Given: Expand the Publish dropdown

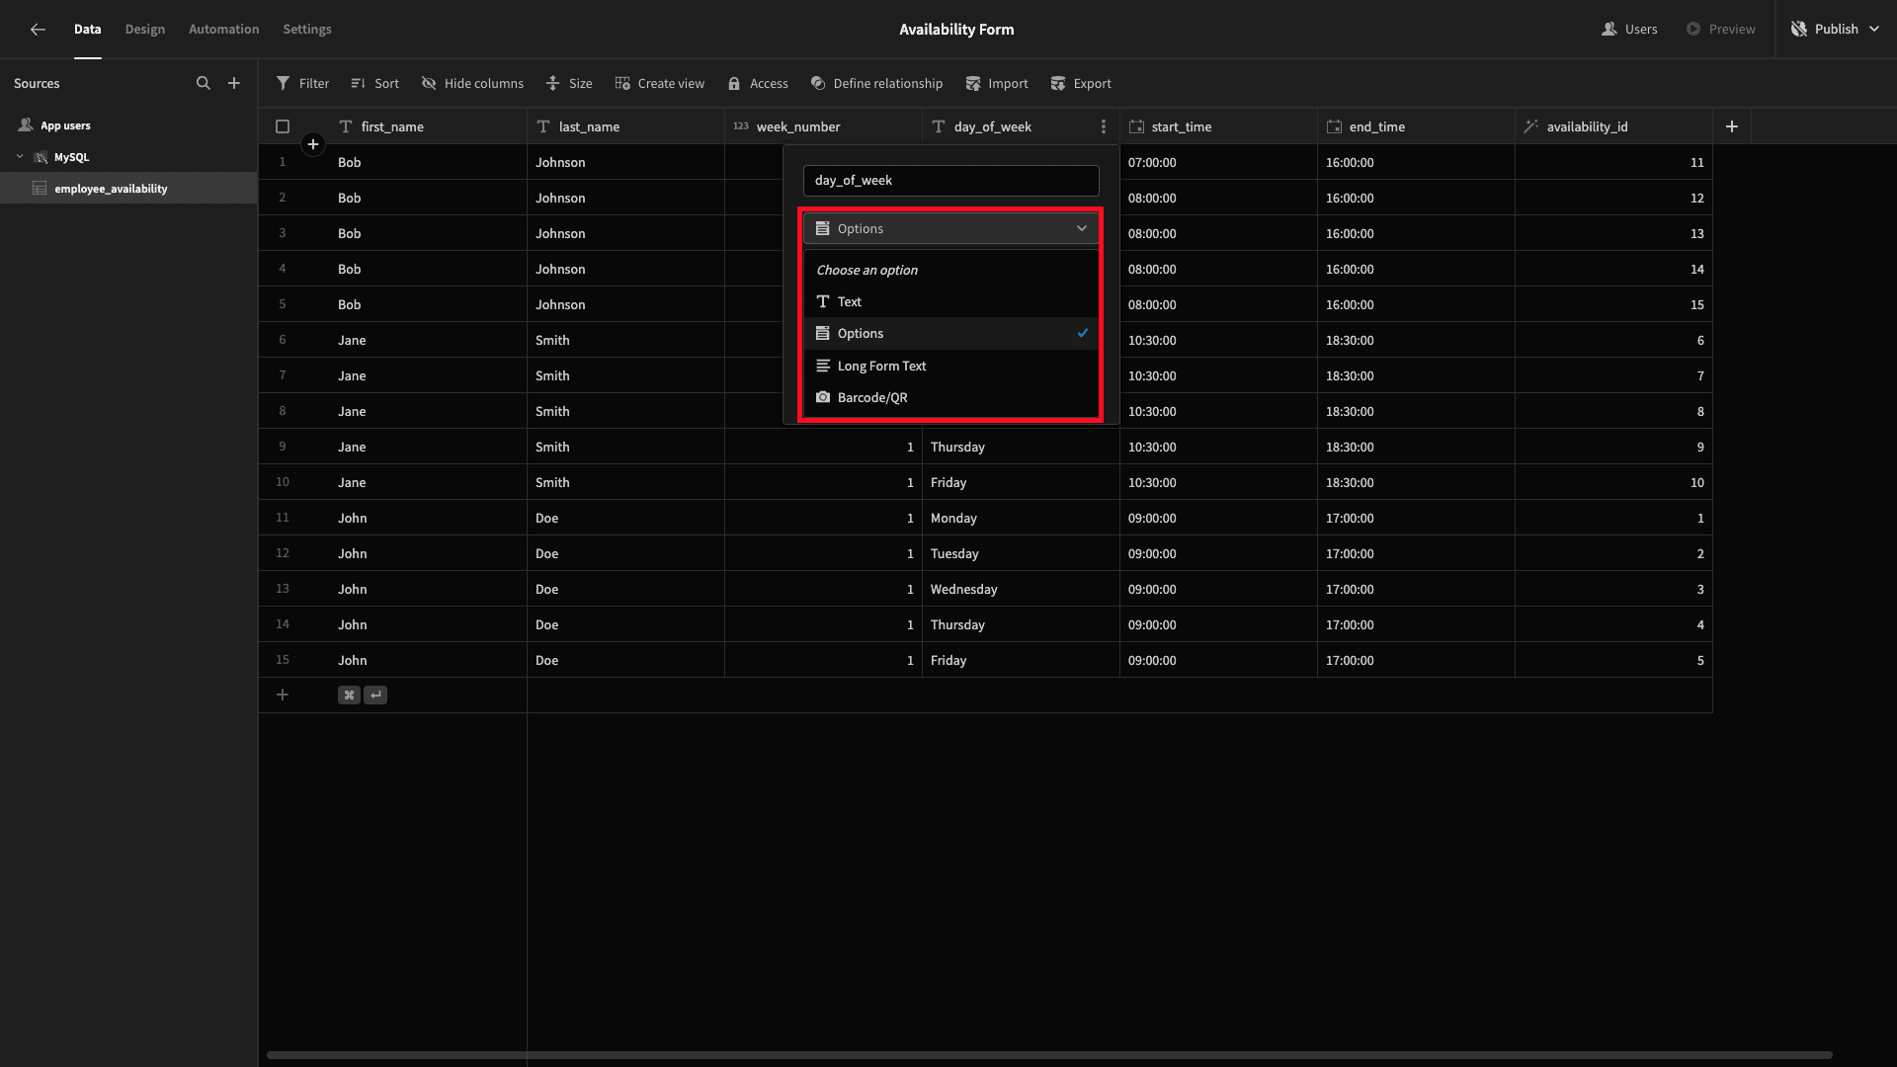Looking at the screenshot, I should (x=1874, y=30).
